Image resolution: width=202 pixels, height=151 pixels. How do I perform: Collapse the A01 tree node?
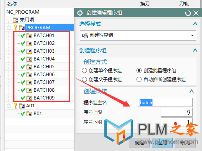tap(9, 106)
